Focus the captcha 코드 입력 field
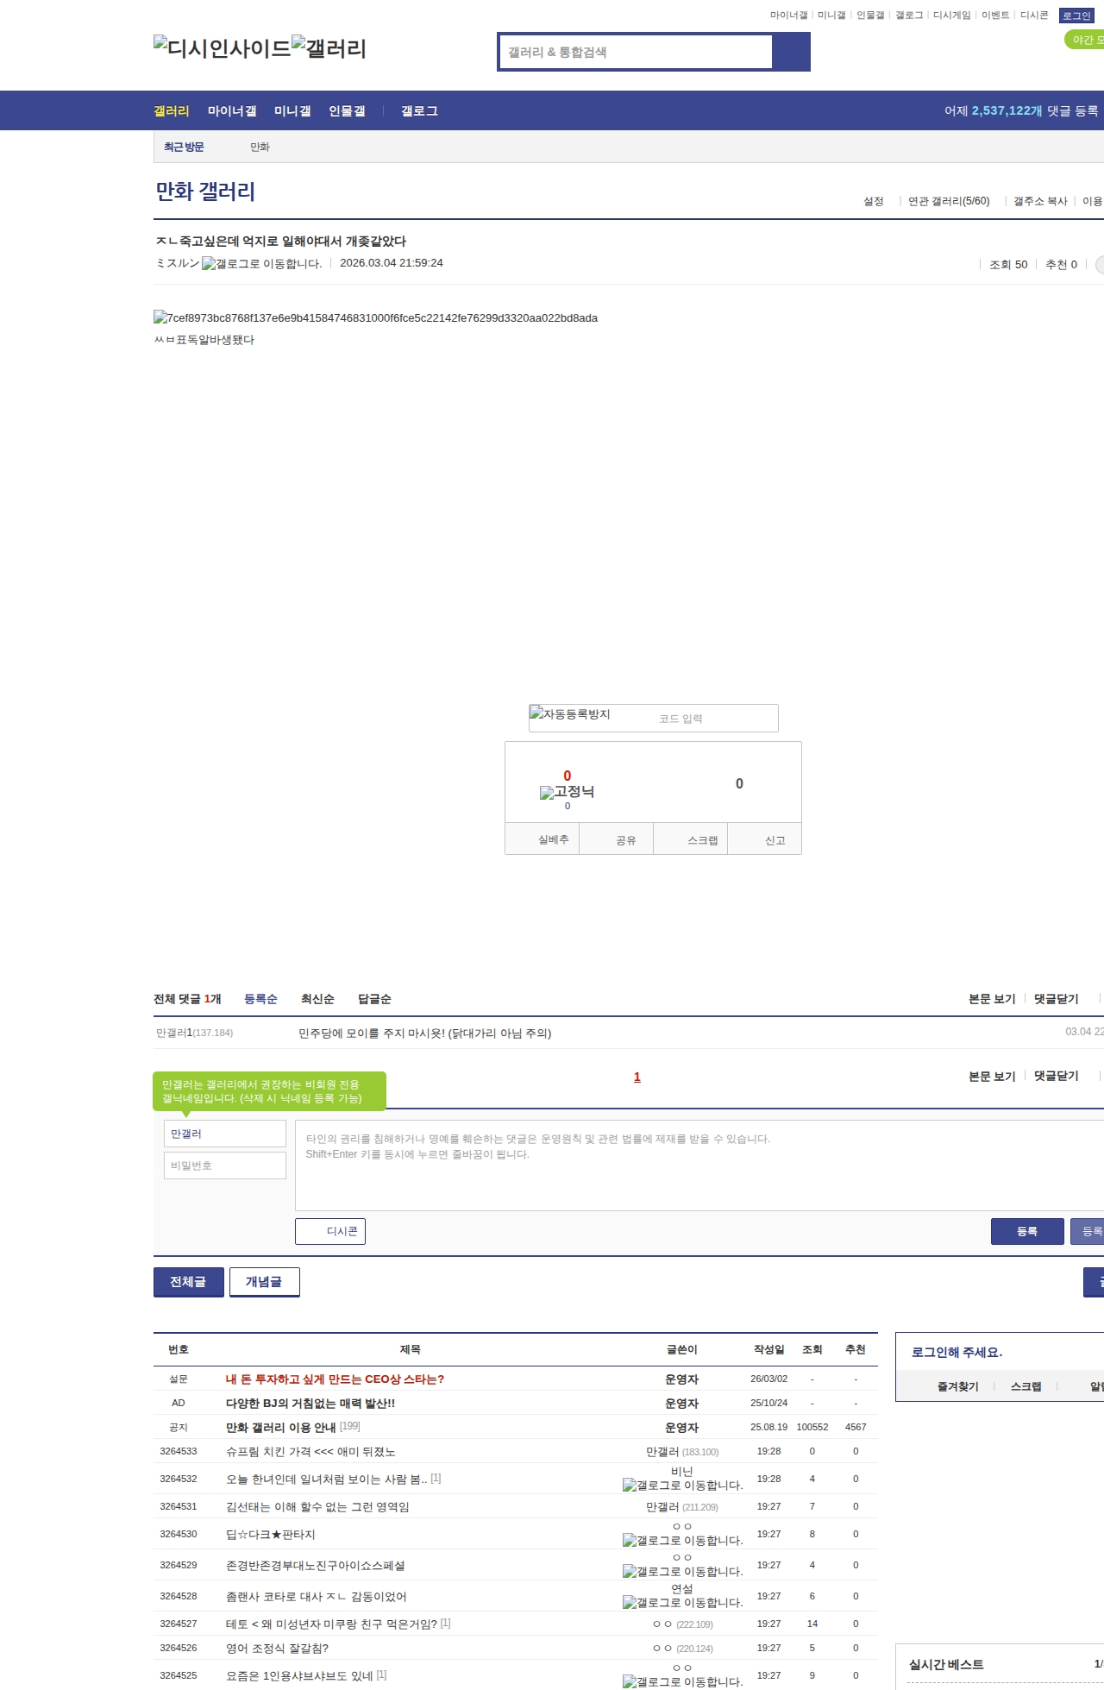This screenshot has width=1104, height=1690. pos(714,719)
